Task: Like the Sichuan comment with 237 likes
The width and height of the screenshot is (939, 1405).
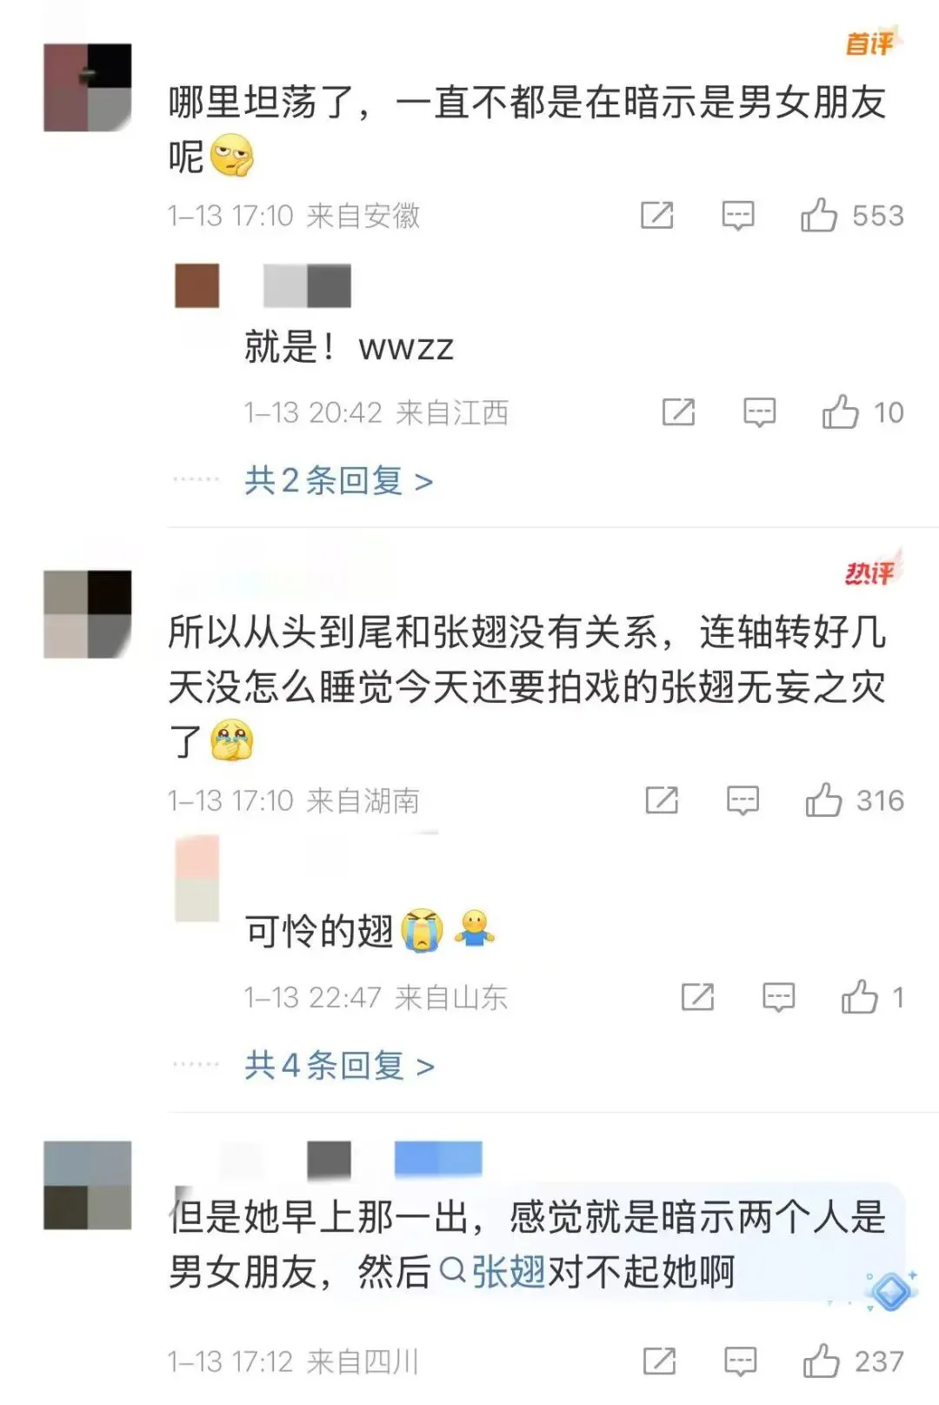Action: pyautogui.click(x=821, y=1361)
